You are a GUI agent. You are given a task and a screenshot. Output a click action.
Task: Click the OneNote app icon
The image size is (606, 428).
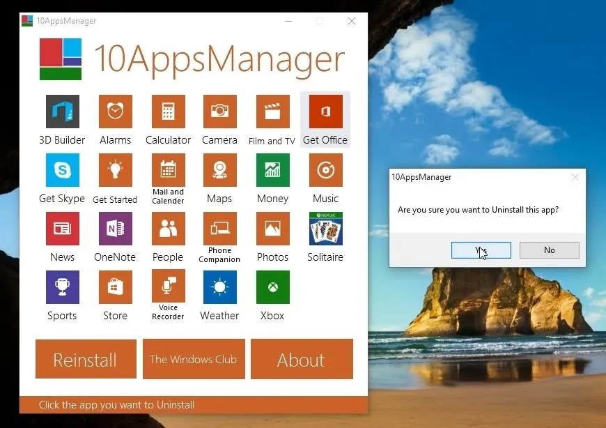(115, 229)
